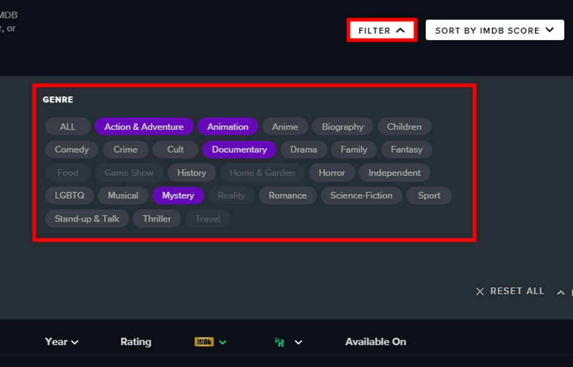Click the dimmed Reality genre chip

[x=231, y=196]
